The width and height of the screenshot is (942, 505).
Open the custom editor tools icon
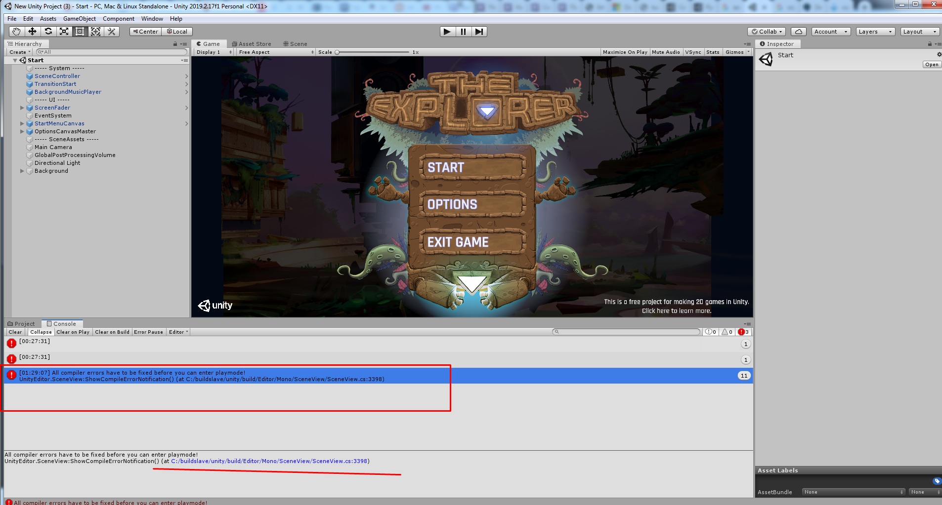point(111,32)
